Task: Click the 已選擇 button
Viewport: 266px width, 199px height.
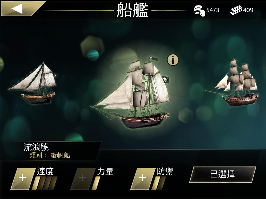Action: pos(223,174)
